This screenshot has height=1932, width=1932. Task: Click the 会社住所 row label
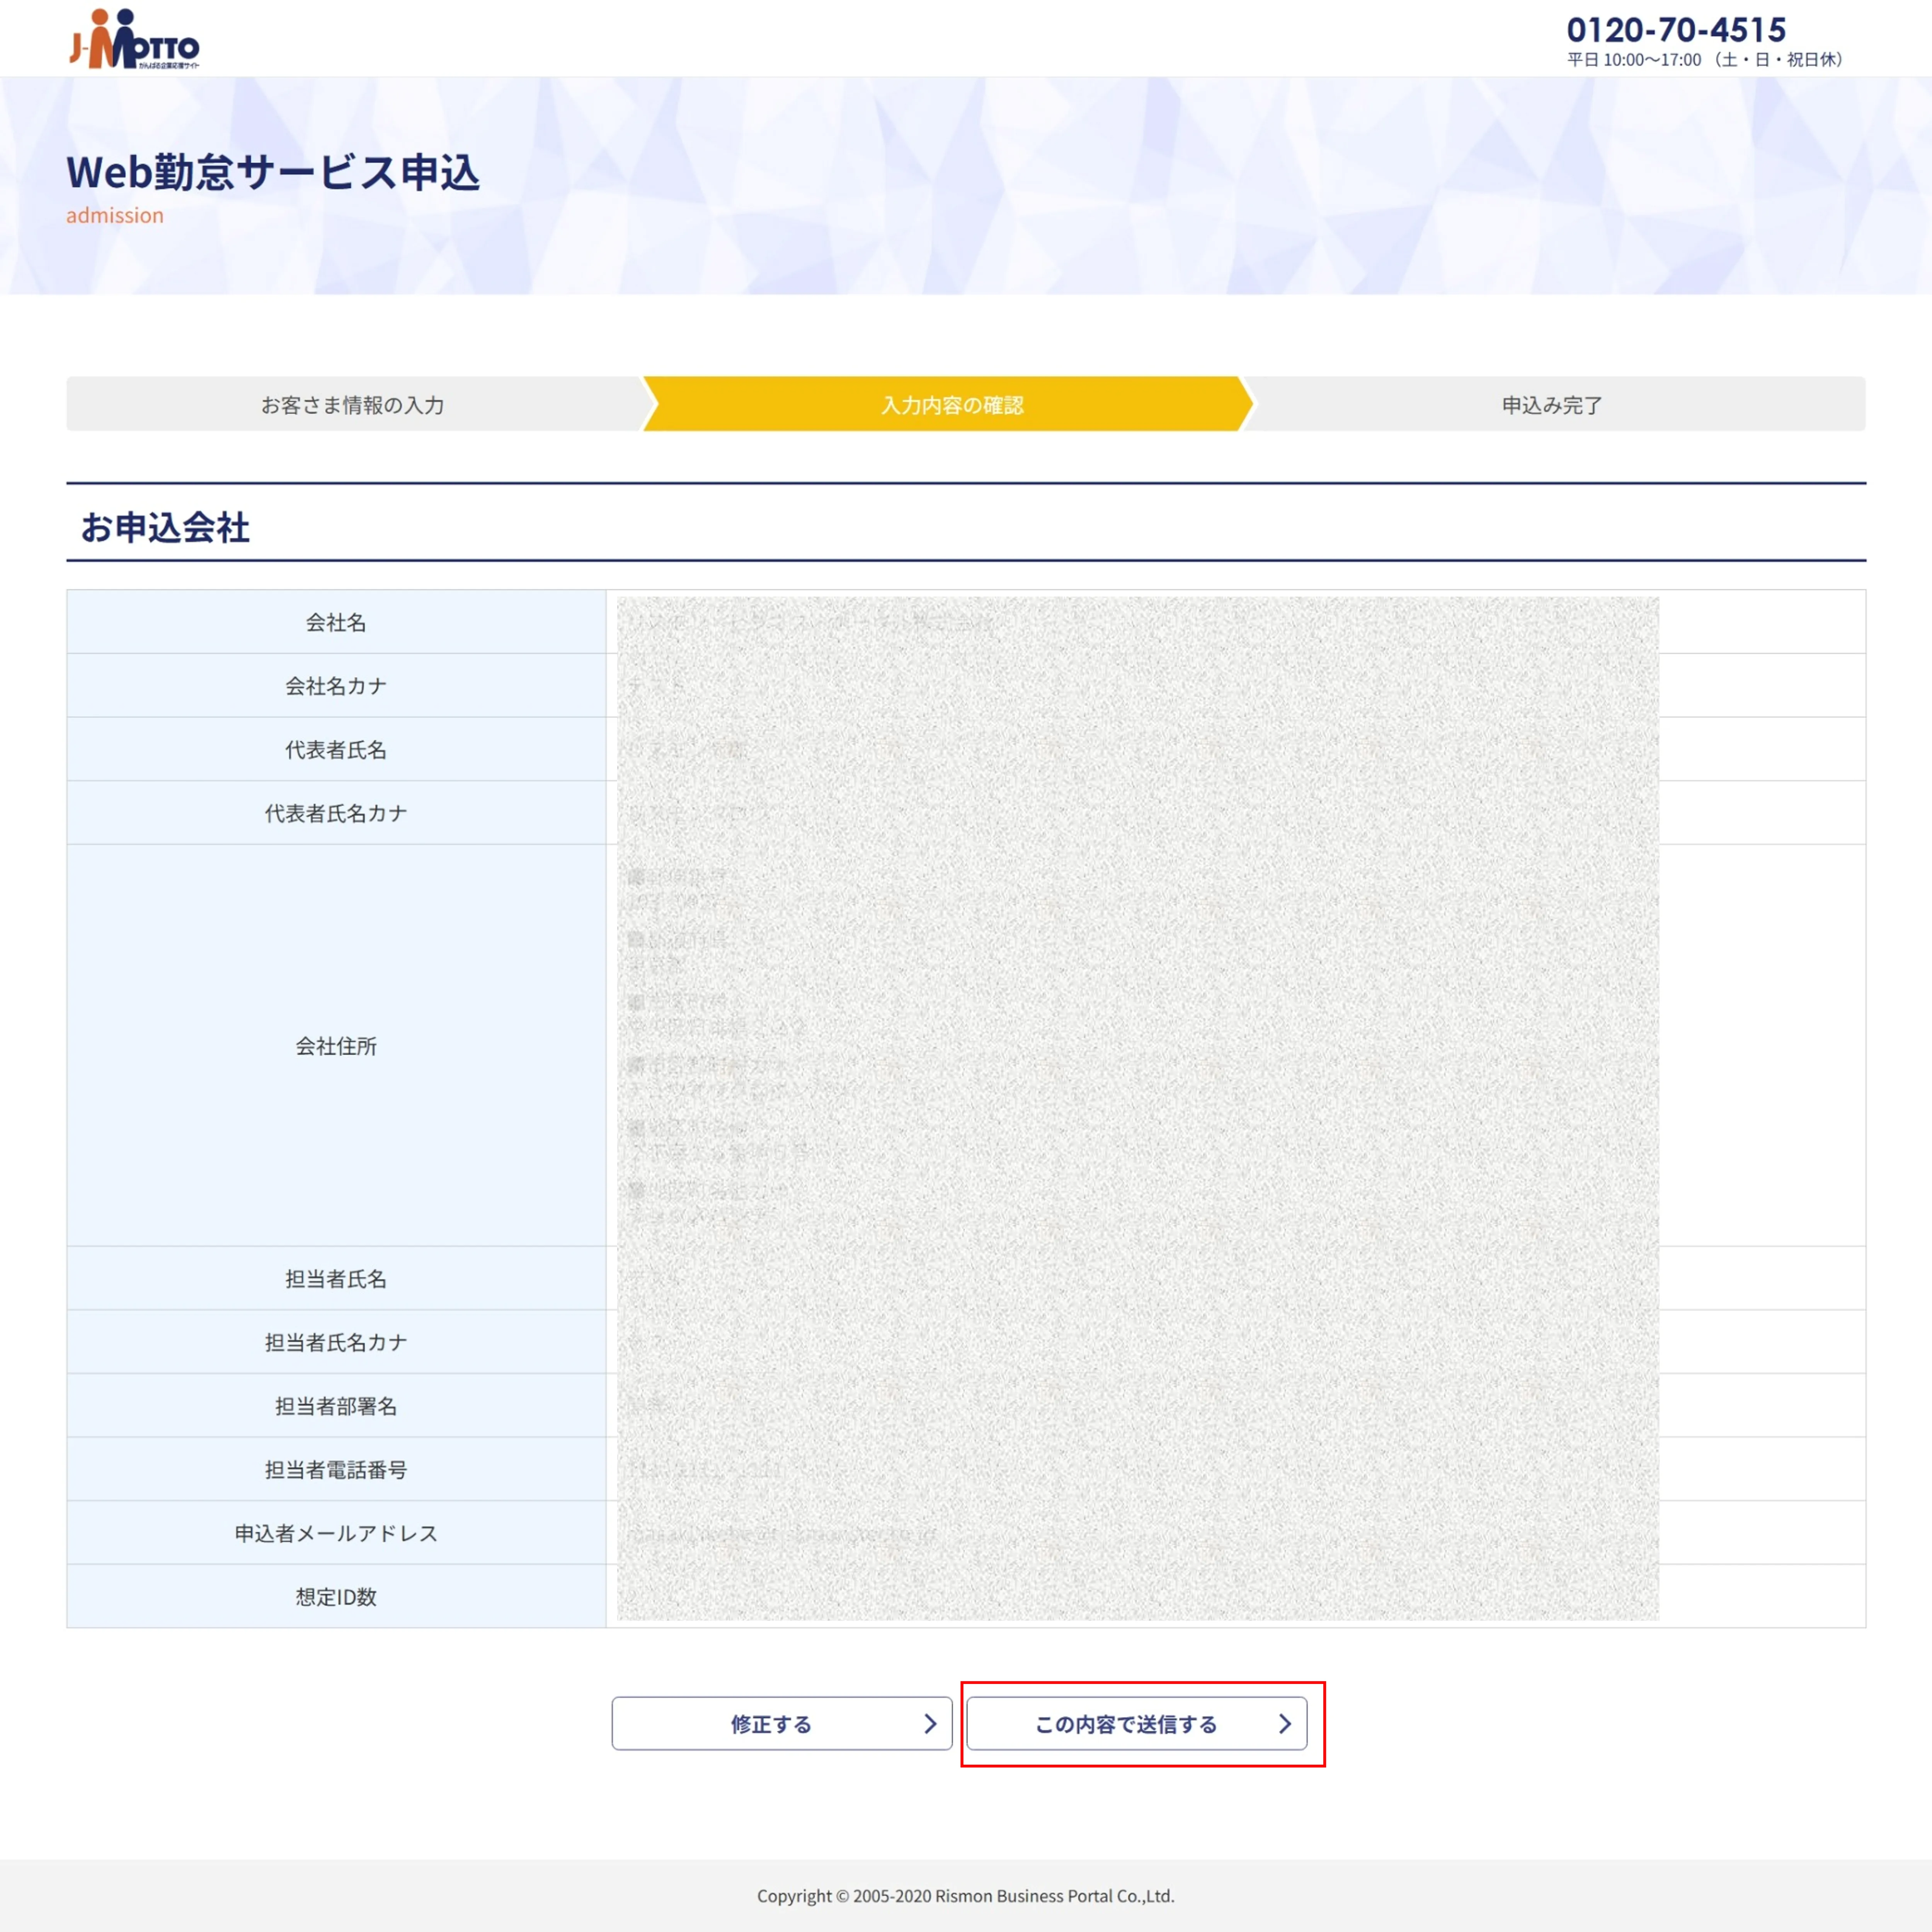[336, 1045]
